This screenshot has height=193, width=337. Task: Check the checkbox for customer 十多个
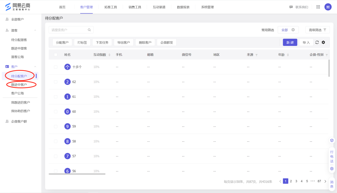[x=55, y=67]
